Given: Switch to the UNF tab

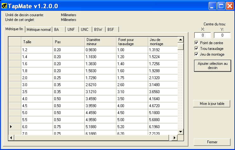Looking at the screenshot, I should (72, 30).
